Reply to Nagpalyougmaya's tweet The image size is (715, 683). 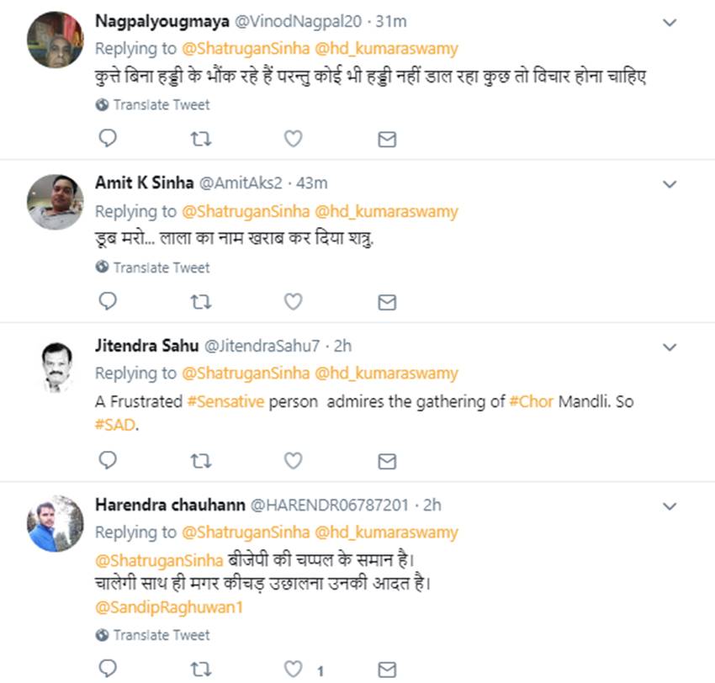tap(108, 139)
